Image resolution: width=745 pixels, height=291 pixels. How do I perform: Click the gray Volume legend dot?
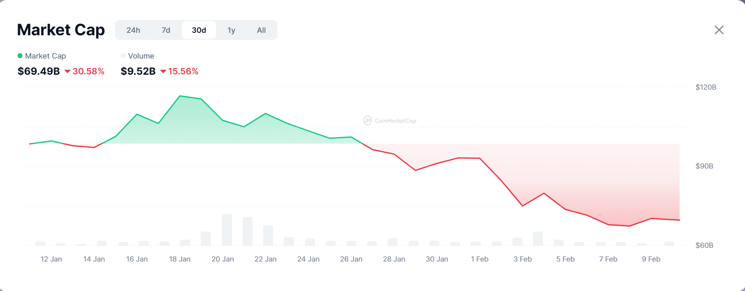click(123, 56)
